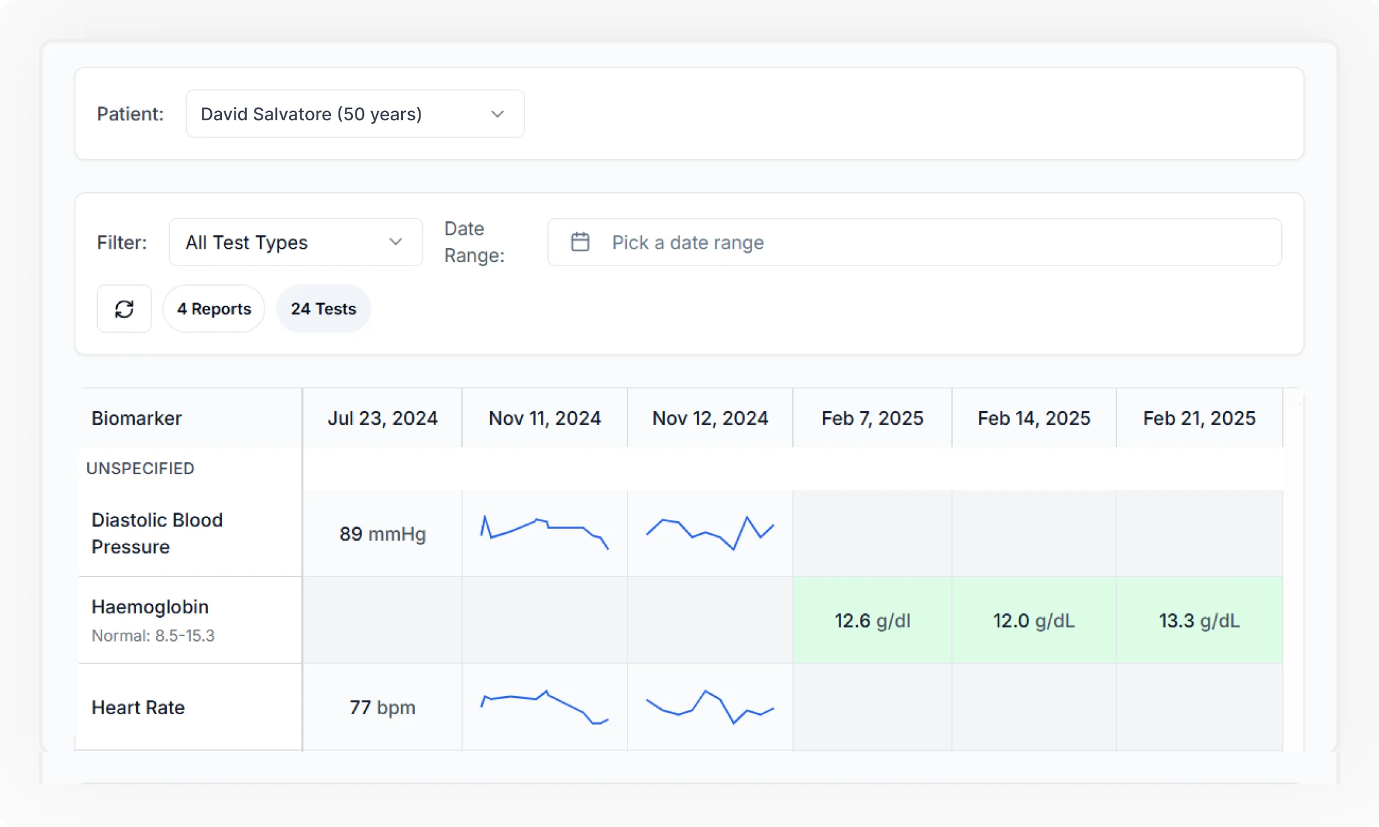Click the calendar icon in date range
Image resolution: width=1379 pixels, height=827 pixels.
(x=580, y=242)
